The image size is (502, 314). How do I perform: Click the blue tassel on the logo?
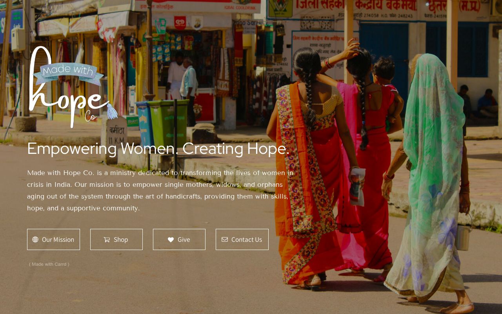point(112,111)
